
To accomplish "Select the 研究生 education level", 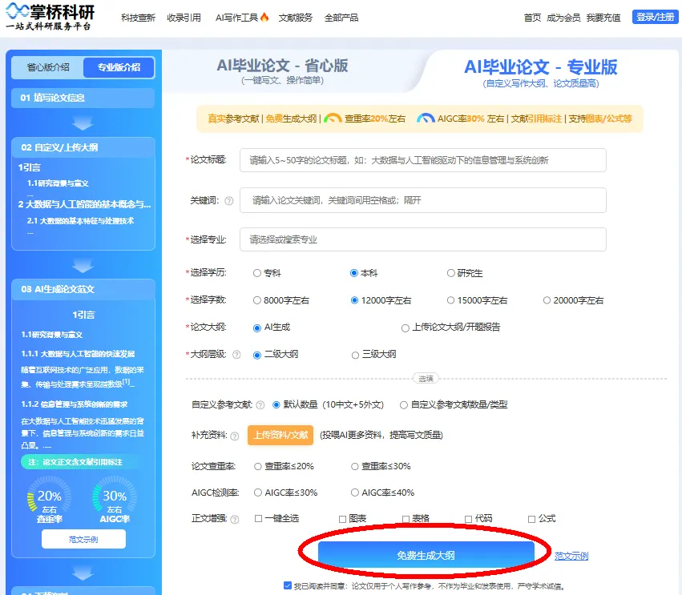I will point(450,273).
